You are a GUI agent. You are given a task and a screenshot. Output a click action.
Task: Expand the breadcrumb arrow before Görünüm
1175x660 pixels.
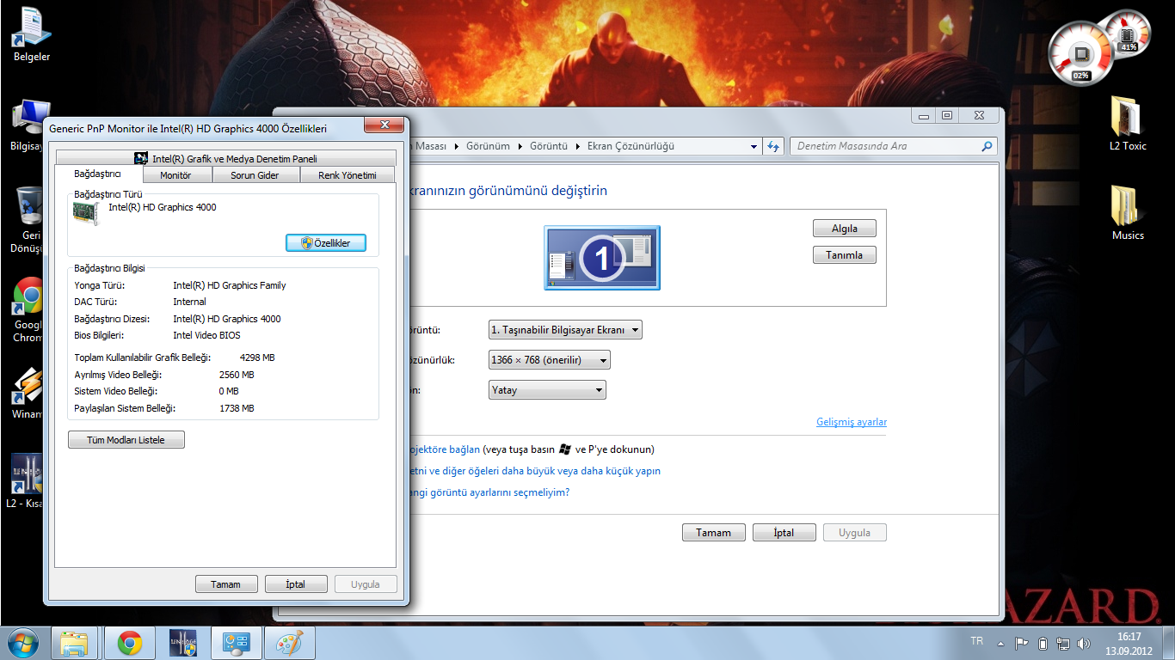458,147
